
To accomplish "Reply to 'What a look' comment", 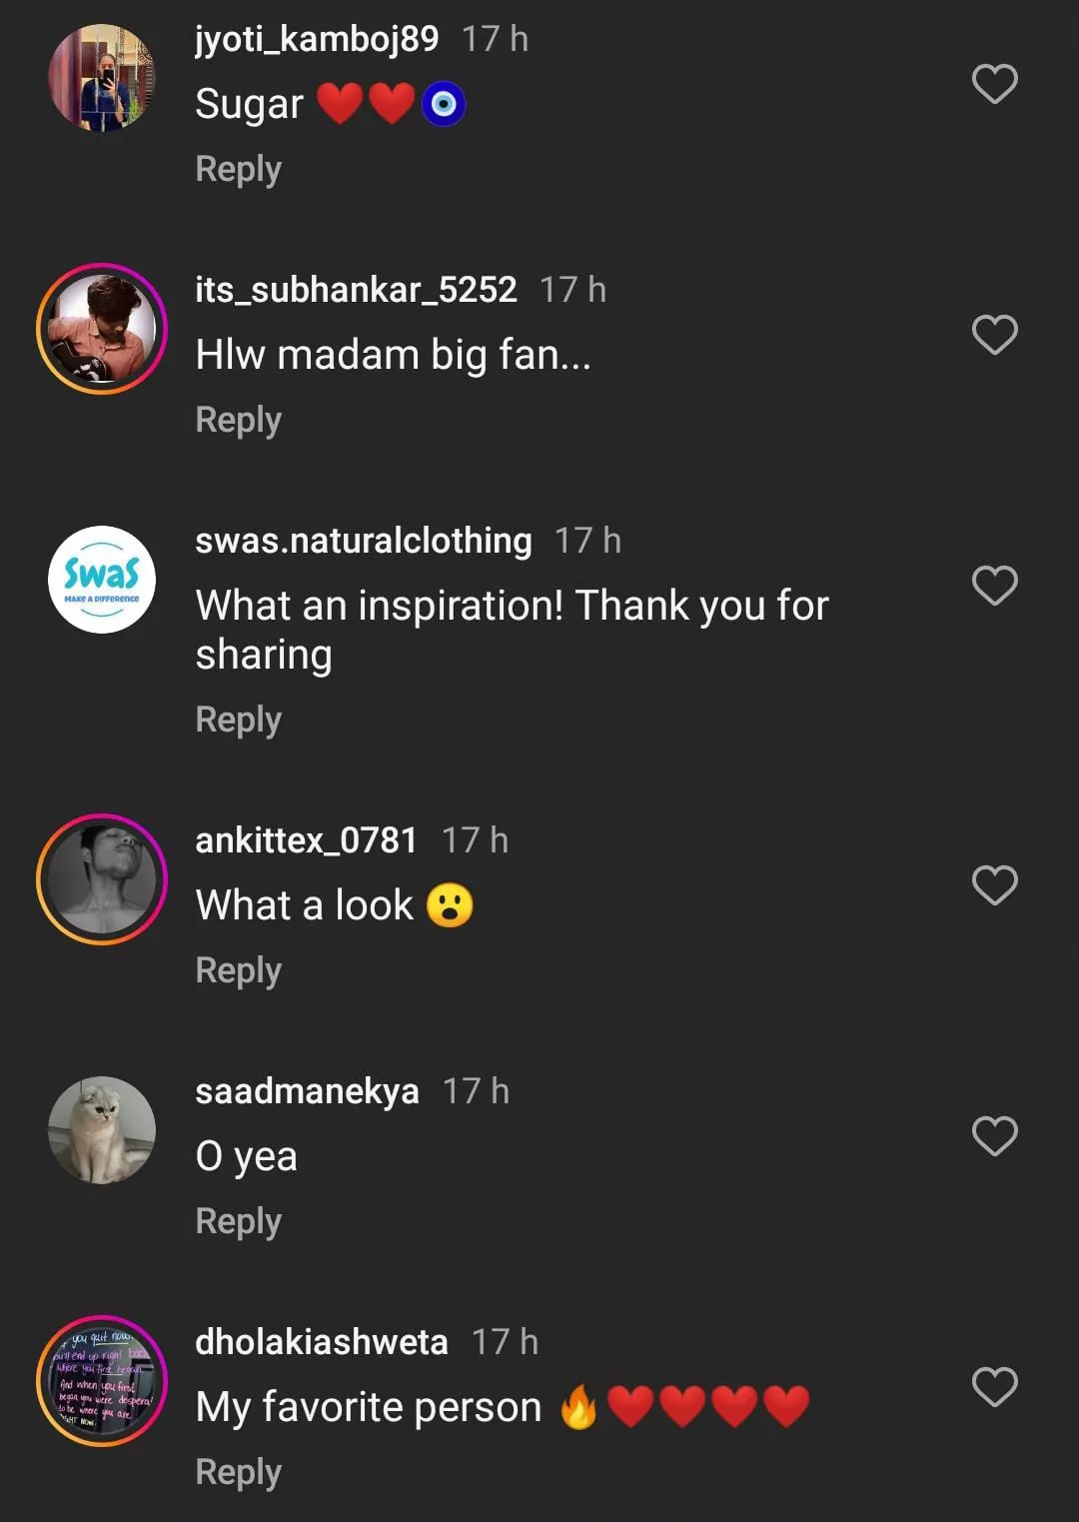I will pos(238,970).
